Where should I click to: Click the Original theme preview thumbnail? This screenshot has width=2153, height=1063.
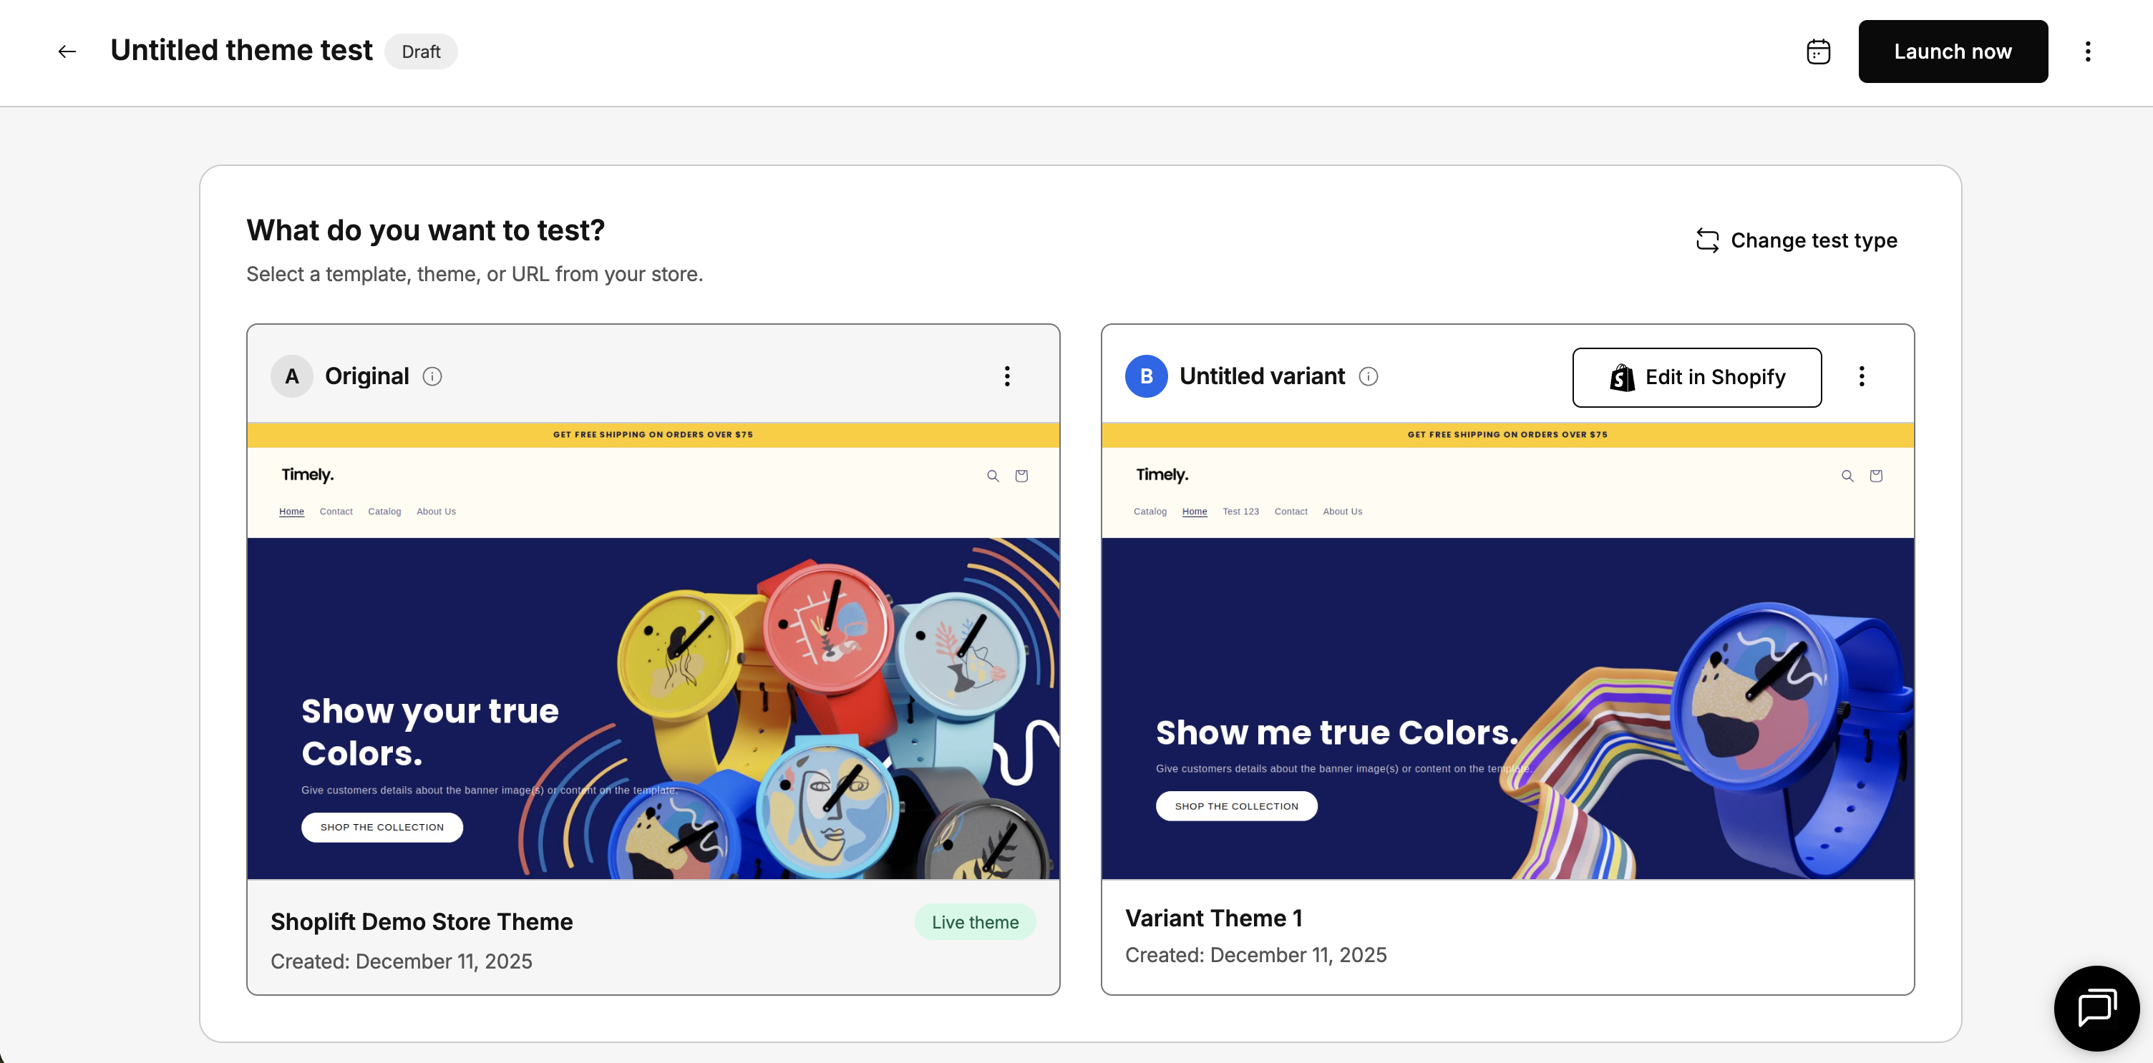click(653, 652)
